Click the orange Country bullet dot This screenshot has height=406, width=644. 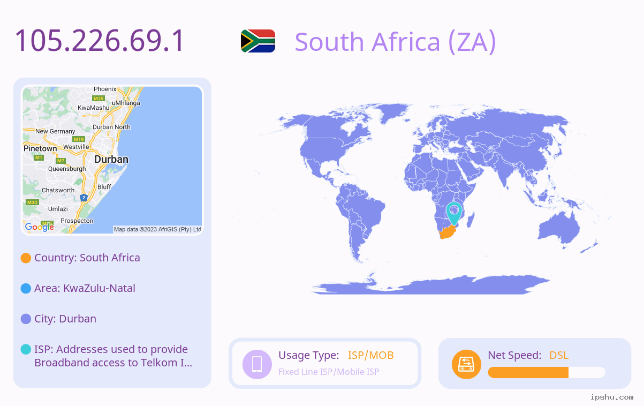click(26, 258)
